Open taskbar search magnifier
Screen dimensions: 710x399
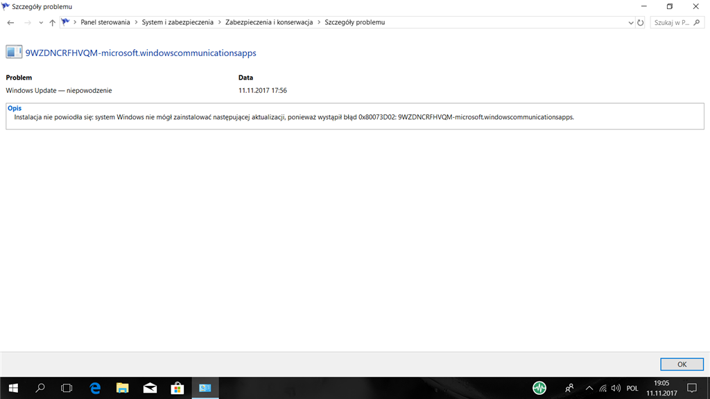pyautogui.click(x=40, y=388)
